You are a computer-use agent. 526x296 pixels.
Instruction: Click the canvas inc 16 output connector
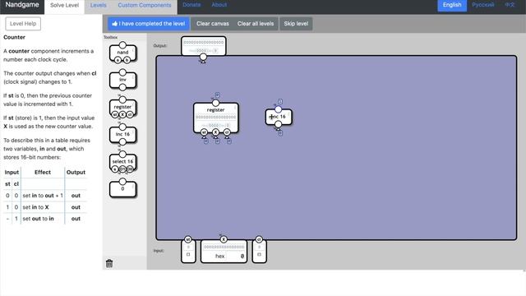click(x=278, y=109)
